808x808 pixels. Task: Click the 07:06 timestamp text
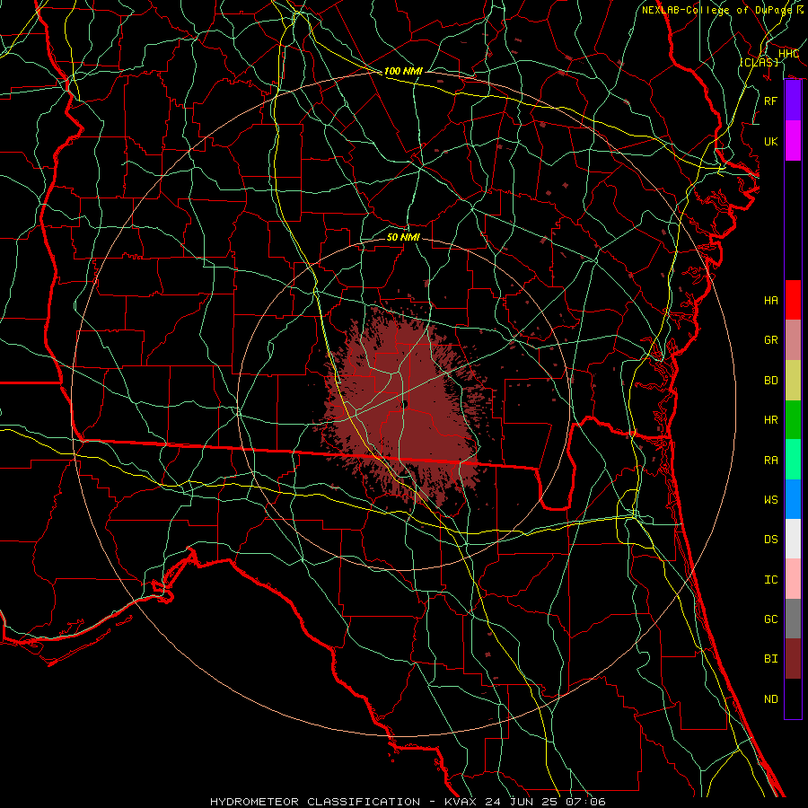(x=585, y=802)
